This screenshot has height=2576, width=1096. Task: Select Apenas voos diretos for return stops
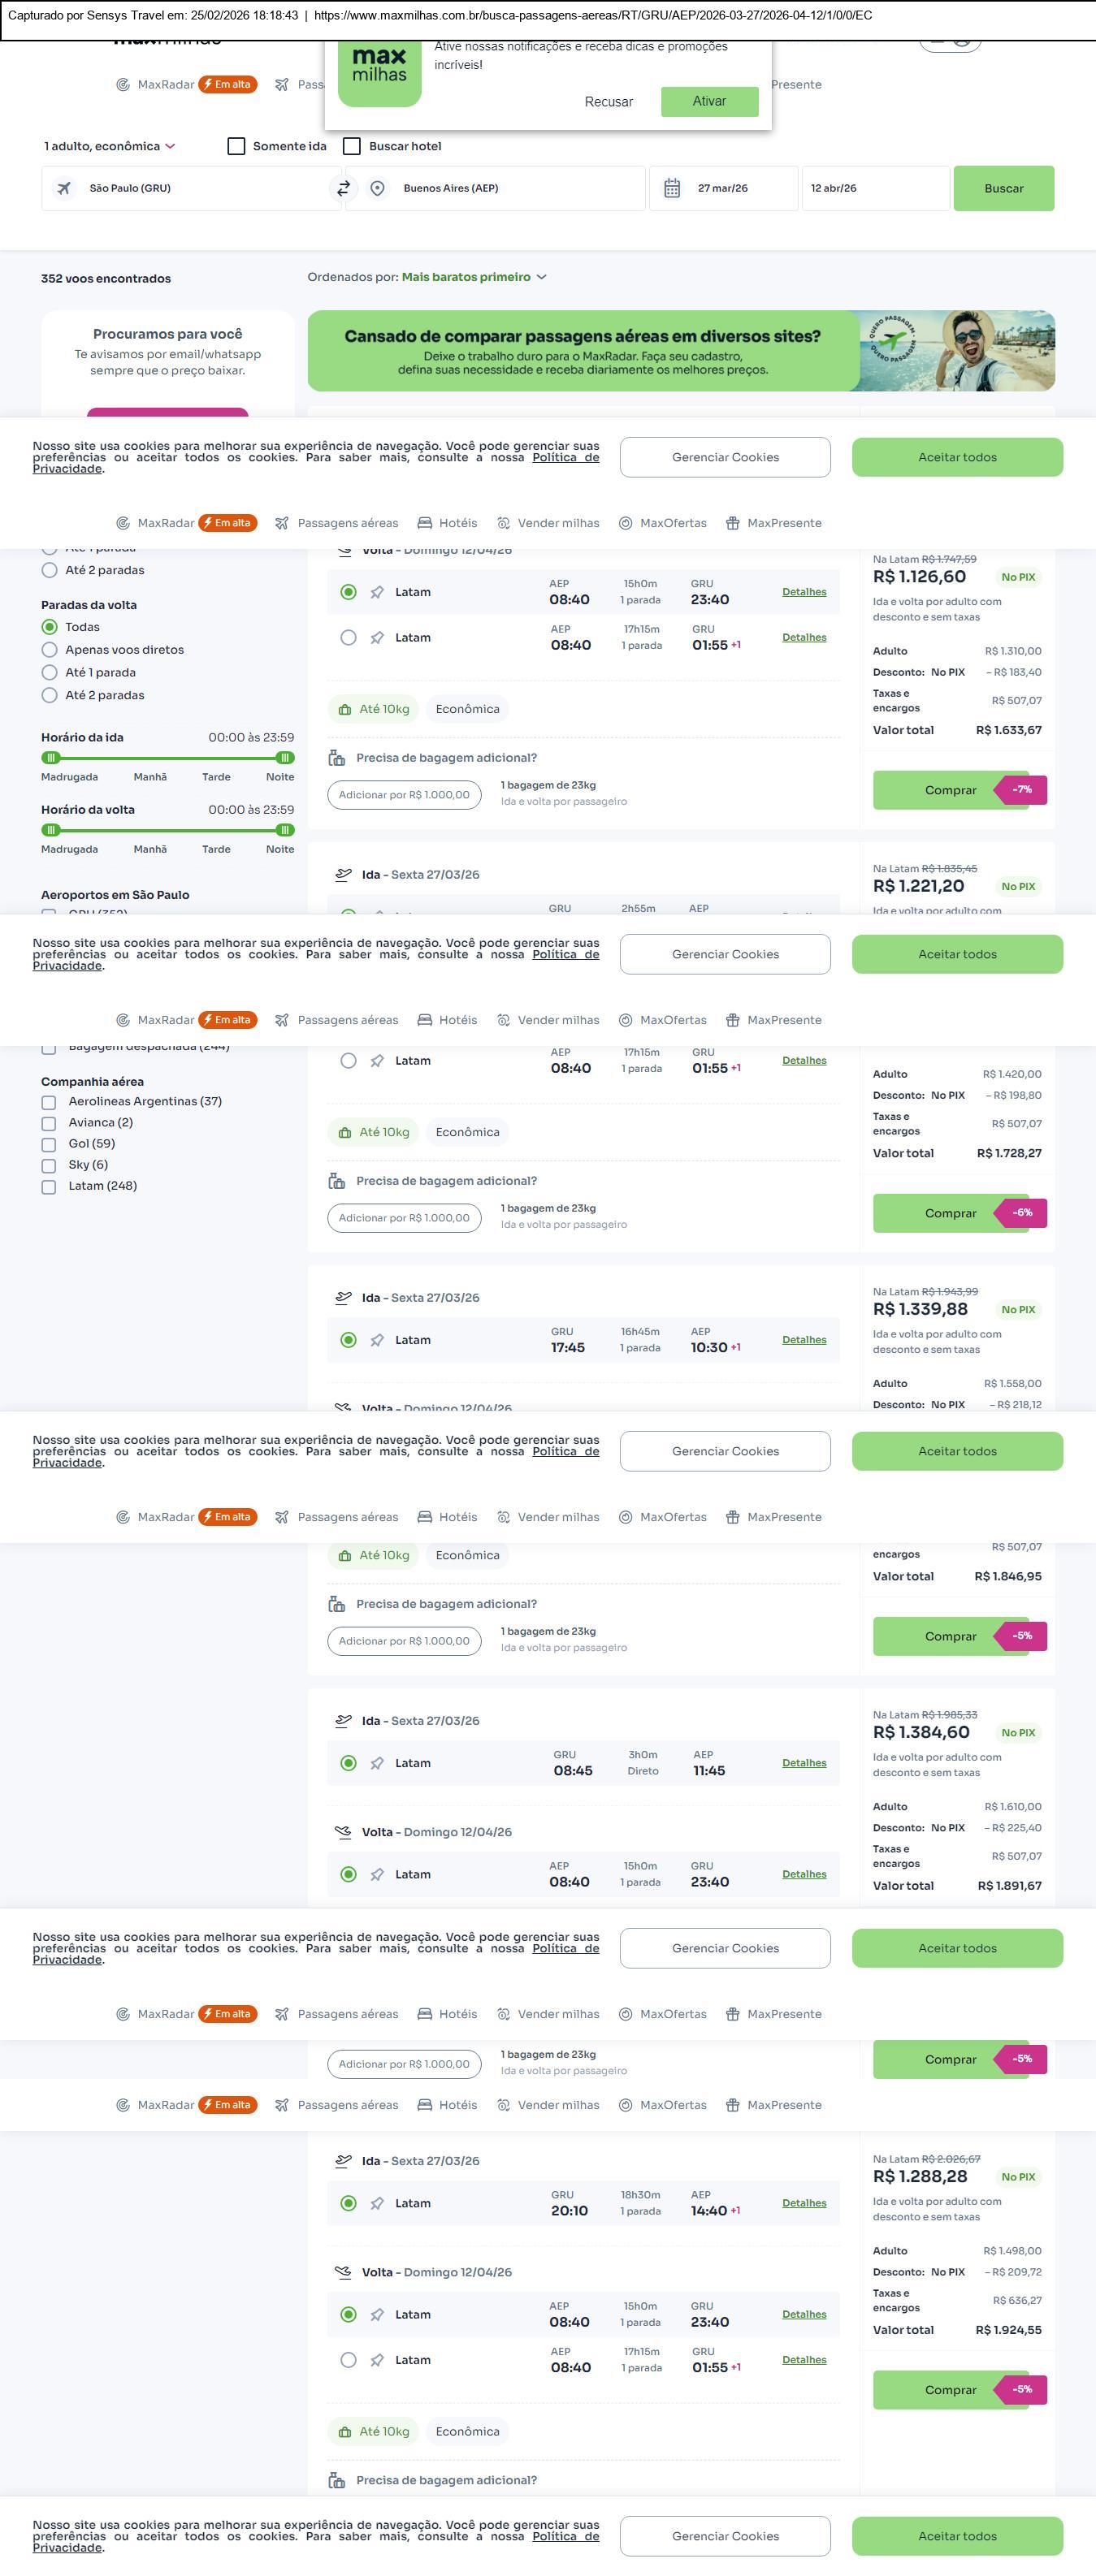[x=49, y=650]
